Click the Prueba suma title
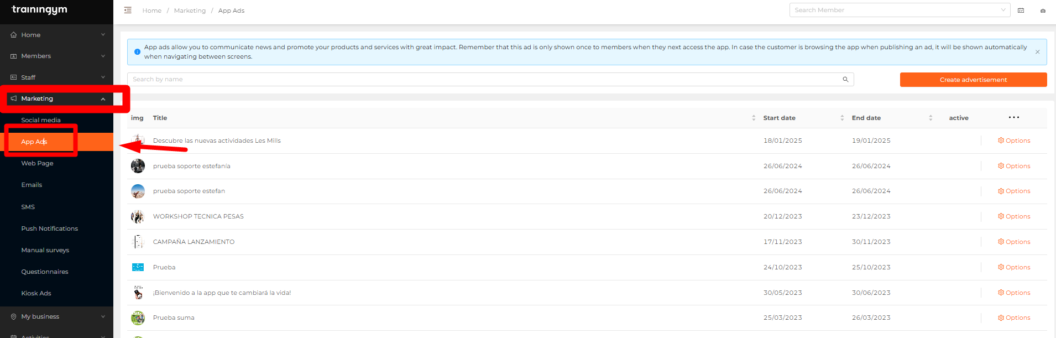The image size is (1056, 338). [174, 318]
